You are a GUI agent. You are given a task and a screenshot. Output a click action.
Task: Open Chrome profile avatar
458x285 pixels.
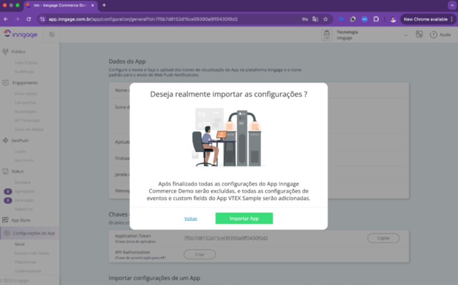pyautogui.click(x=393, y=20)
